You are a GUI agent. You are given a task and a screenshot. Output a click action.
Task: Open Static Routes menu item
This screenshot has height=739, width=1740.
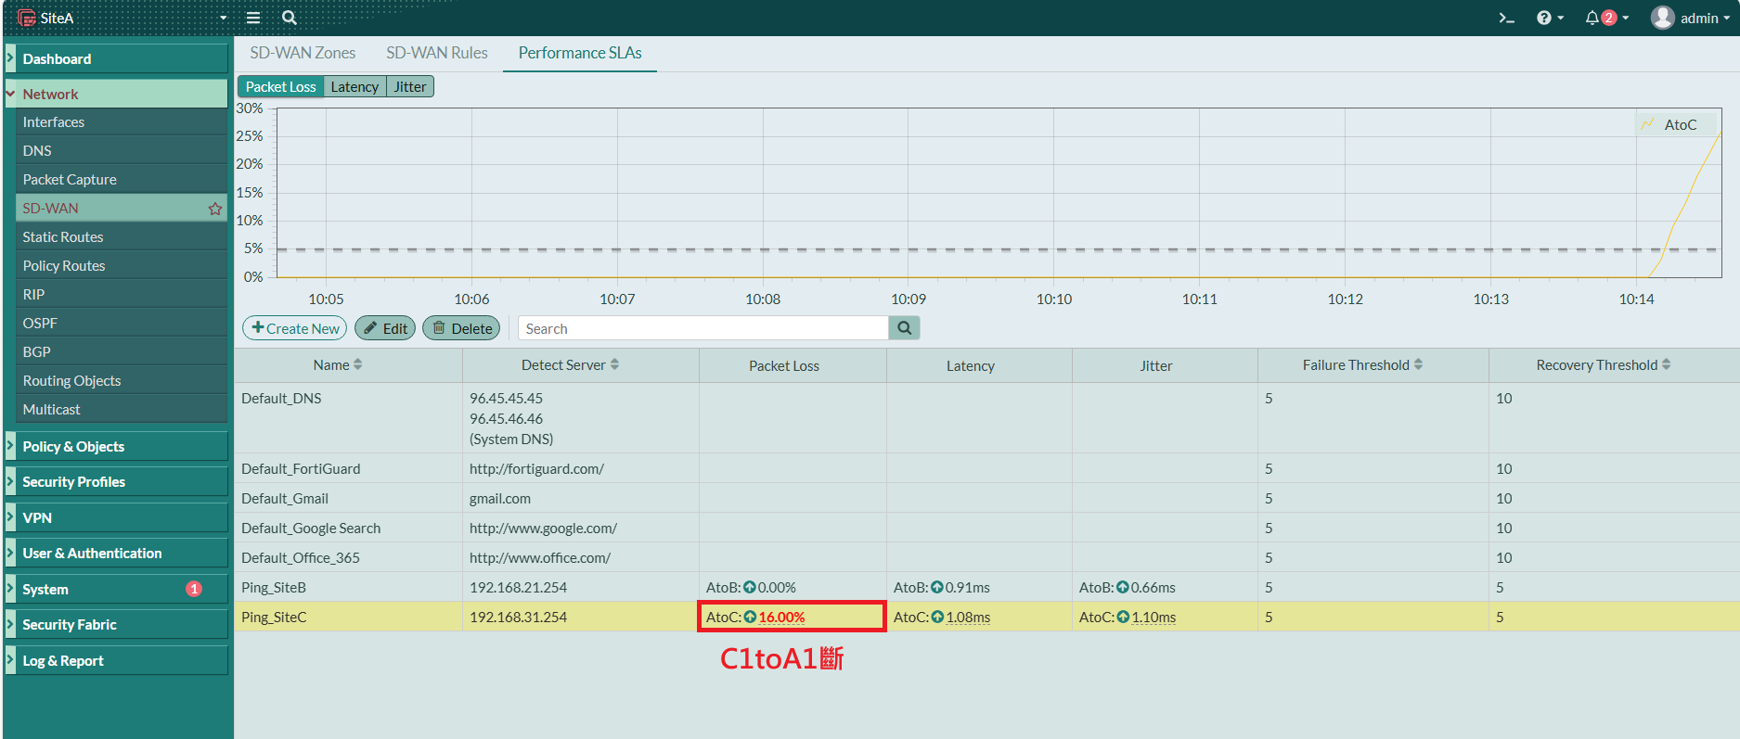coord(122,236)
